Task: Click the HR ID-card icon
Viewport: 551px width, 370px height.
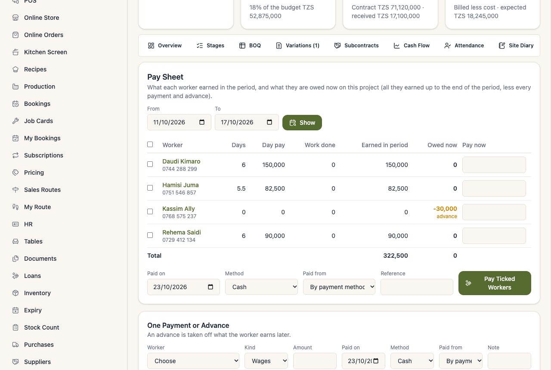Action: tap(15, 224)
